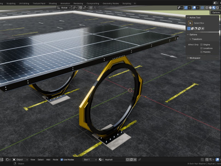Image resolution: width=221 pixels, height=166 pixels.
Task: Collapse the Active Tool panel
Action: pos(188,18)
